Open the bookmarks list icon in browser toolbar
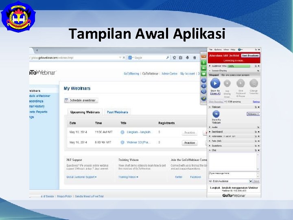This screenshot has width=293, height=220. (x=181, y=57)
